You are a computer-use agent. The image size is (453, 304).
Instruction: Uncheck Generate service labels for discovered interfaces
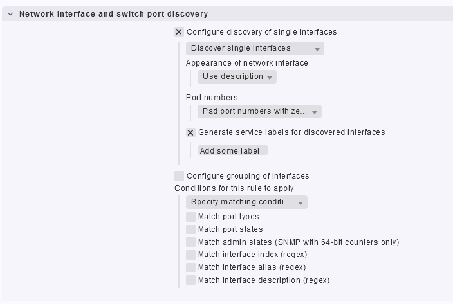190,132
